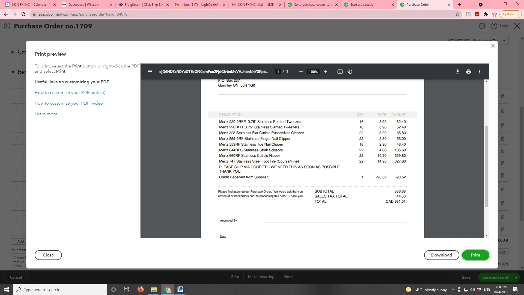Click the printer icon in PDF toolbar
Screen dimensions: 524x295
coord(469,72)
